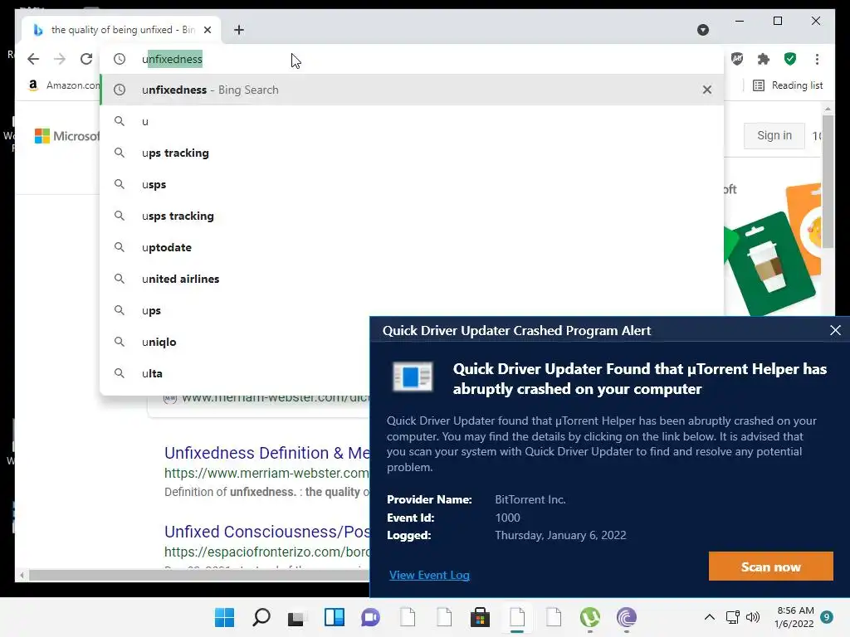
Task: Click the gift card promotional image
Action: pos(774,249)
